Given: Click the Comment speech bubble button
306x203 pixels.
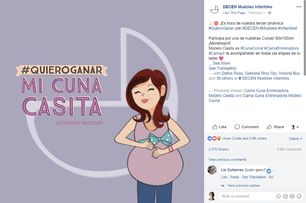Looking at the screenshot, I should [247, 127].
